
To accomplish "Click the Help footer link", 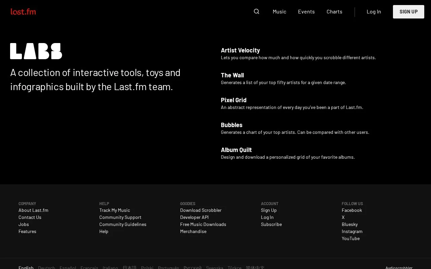I will [x=104, y=231].
